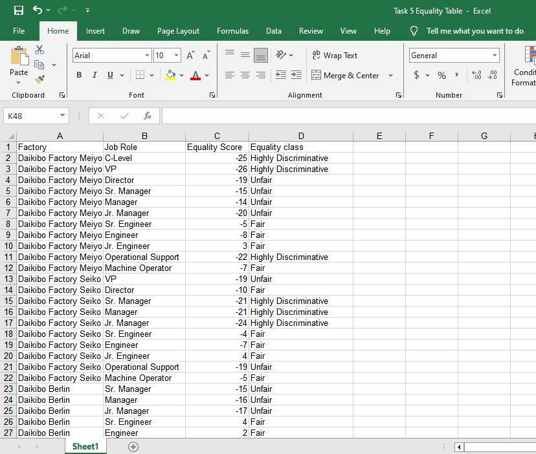This screenshot has height=454, width=536.
Task: Open Font group dialog launcher
Action: (212, 95)
